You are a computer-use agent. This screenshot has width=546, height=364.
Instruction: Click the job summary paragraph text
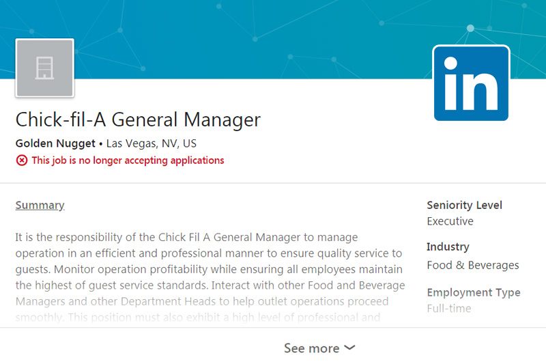pyautogui.click(x=210, y=277)
